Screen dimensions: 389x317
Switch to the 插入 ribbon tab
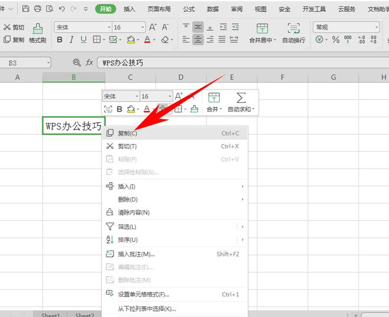pyautogui.click(x=129, y=9)
